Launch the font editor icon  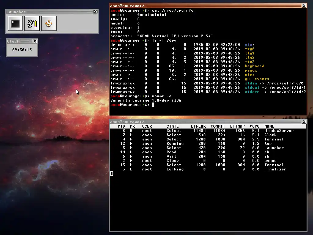(x=32, y=24)
